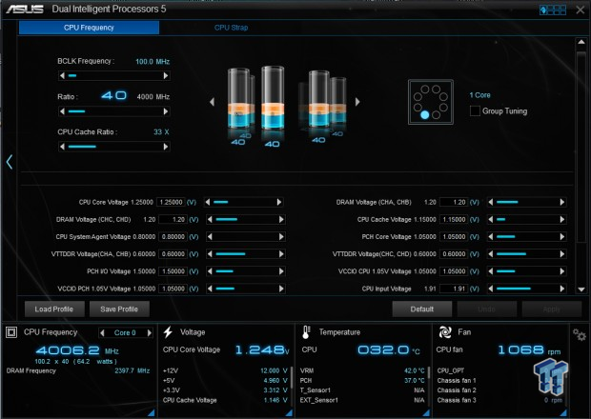Lower the CPU Cache Voltage with left arrow
This screenshot has height=419, width=591.
[x=490, y=219]
